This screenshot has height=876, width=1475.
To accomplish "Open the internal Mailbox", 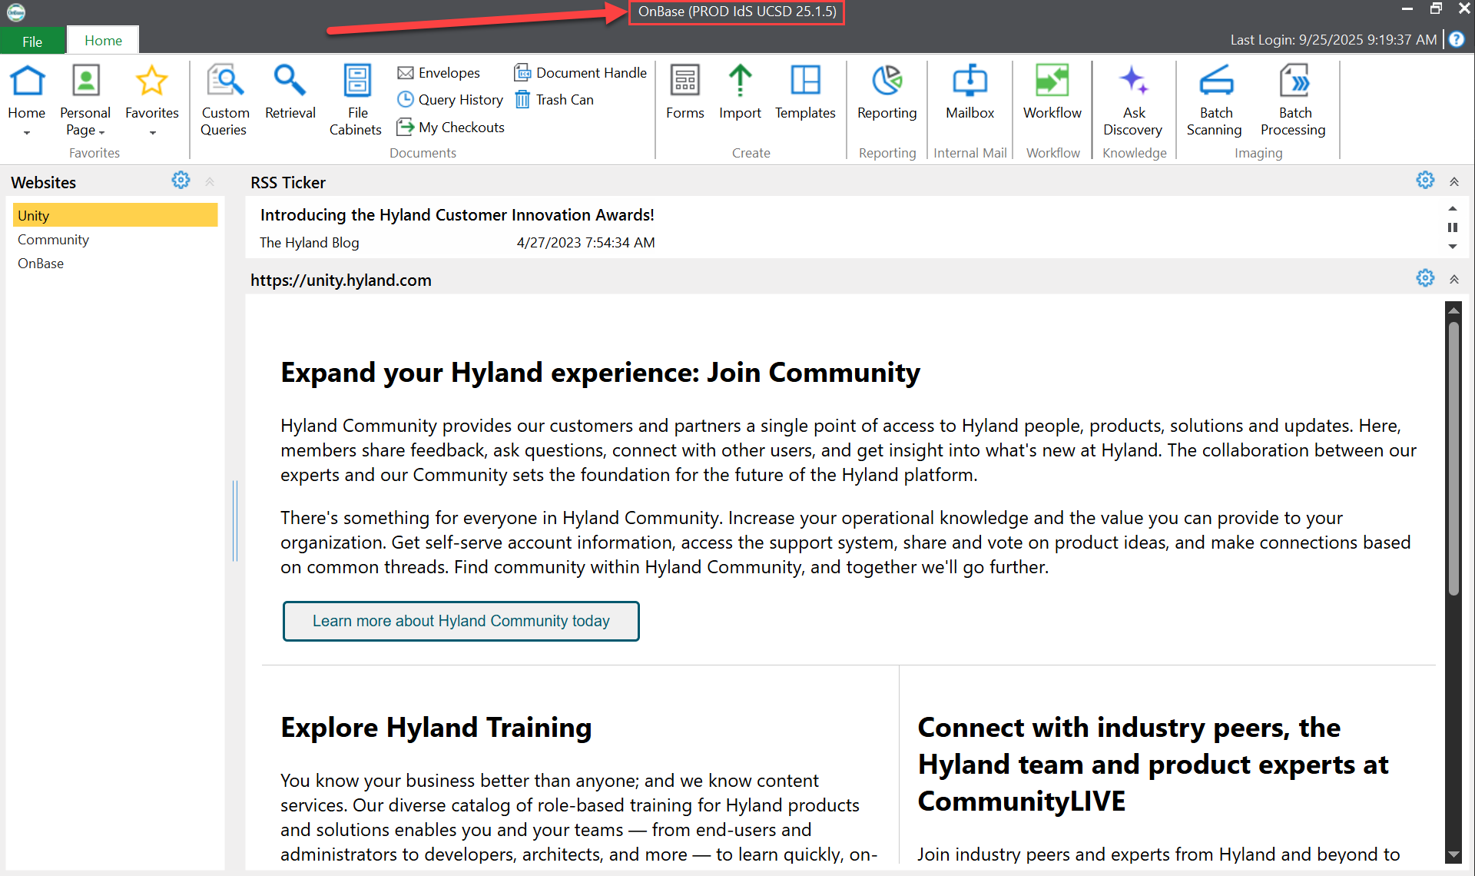I will [970, 92].
